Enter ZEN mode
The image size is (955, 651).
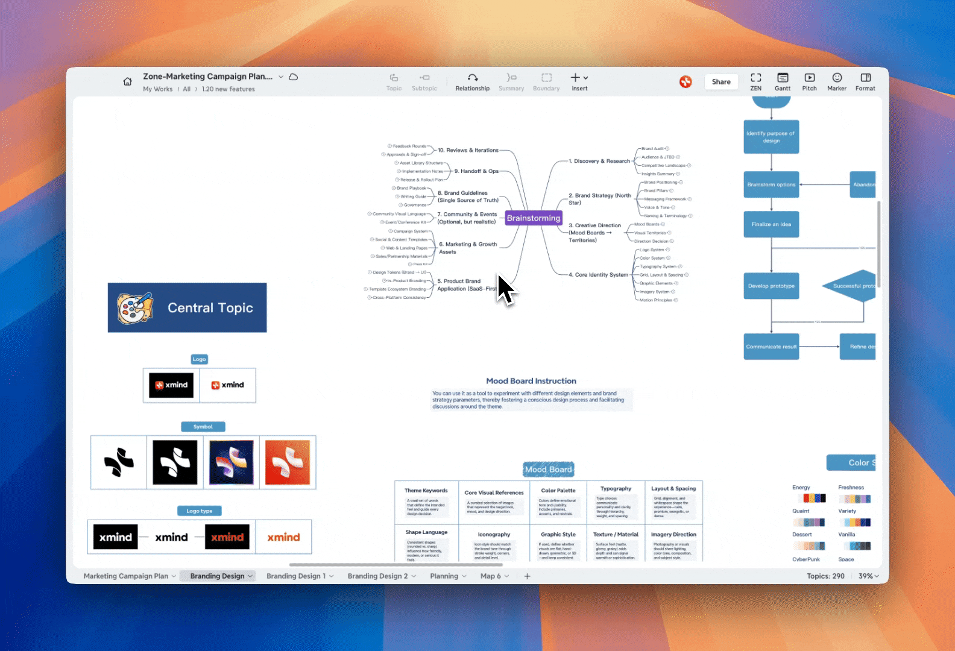coord(756,82)
